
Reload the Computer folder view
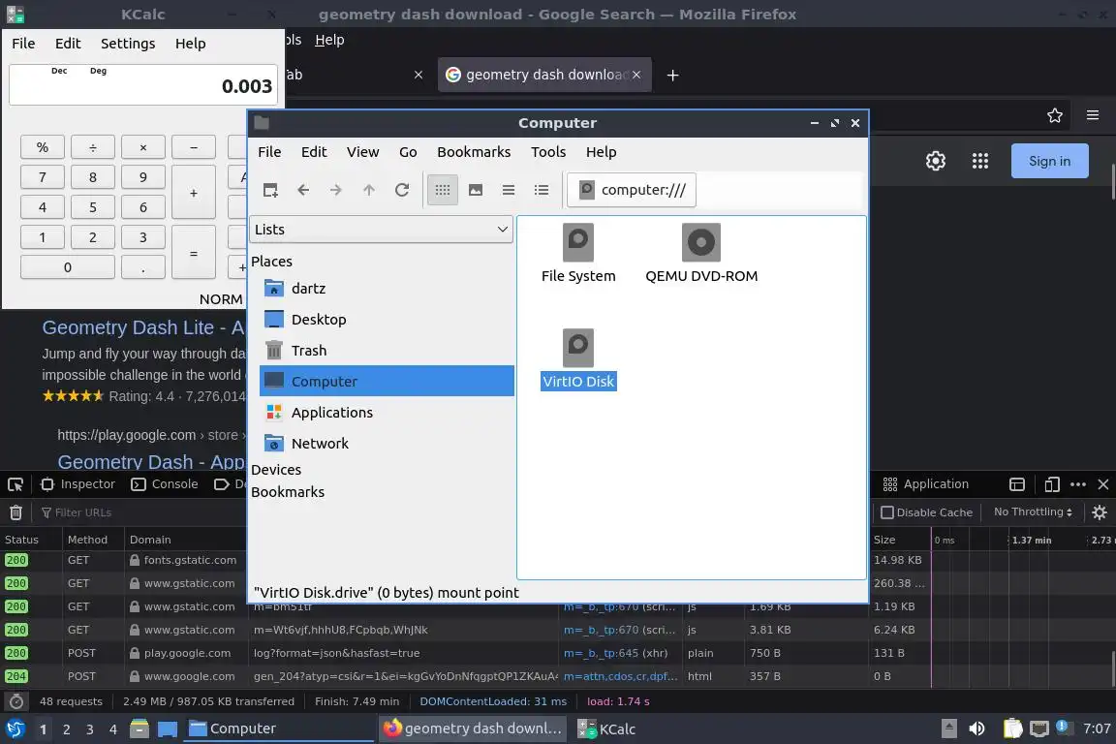point(402,190)
